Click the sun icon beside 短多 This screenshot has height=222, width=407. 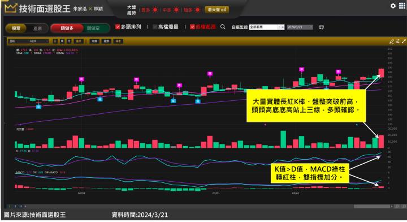coord(197,10)
